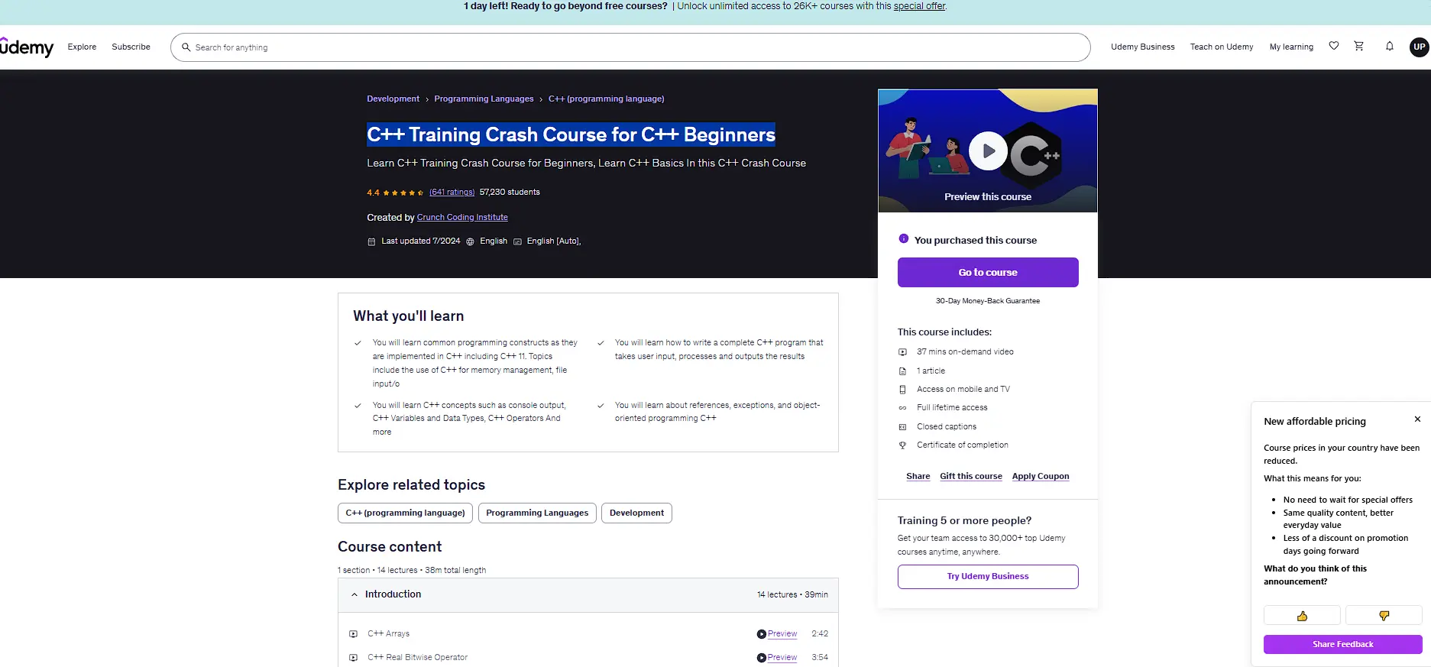Click Apply Coupon
This screenshot has width=1431, height=667.
pos(1041,476)
